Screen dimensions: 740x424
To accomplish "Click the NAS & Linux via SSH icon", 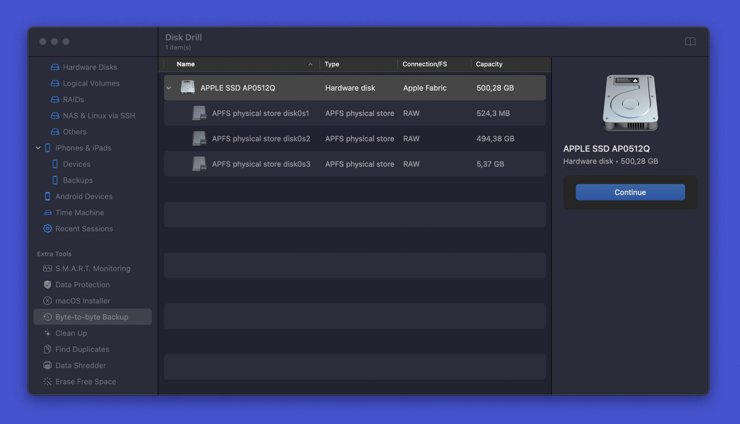I will tap(55, 116).
